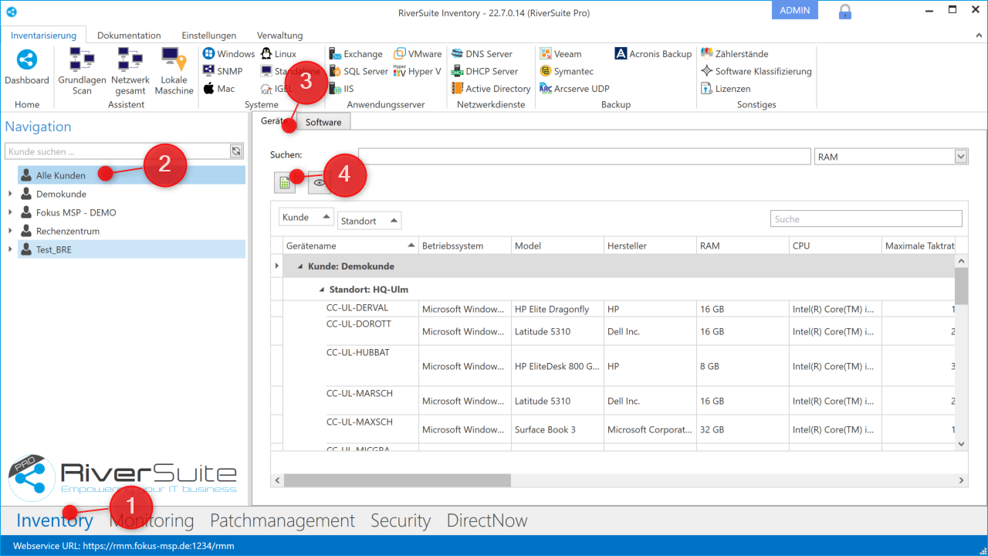The height and width of the screenshot is (556, 988).
Task: Switch to the Einstellungen ribbon tab
Action: pyautogui.click(x=209, y=36)
